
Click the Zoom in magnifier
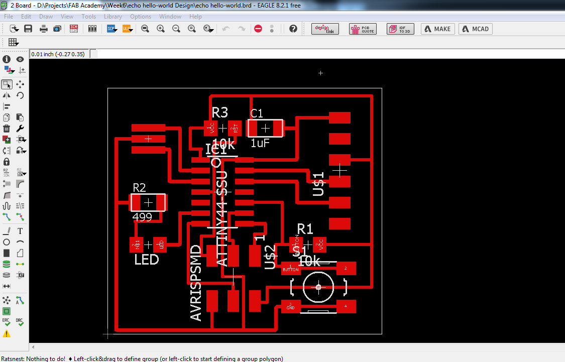click(161, 29)
